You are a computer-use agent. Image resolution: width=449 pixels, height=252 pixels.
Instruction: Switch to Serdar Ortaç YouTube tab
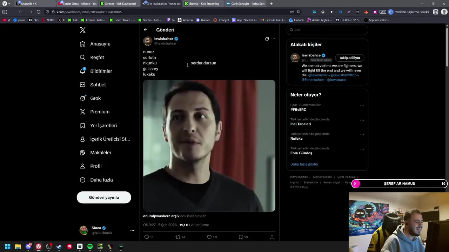[77, 3]
